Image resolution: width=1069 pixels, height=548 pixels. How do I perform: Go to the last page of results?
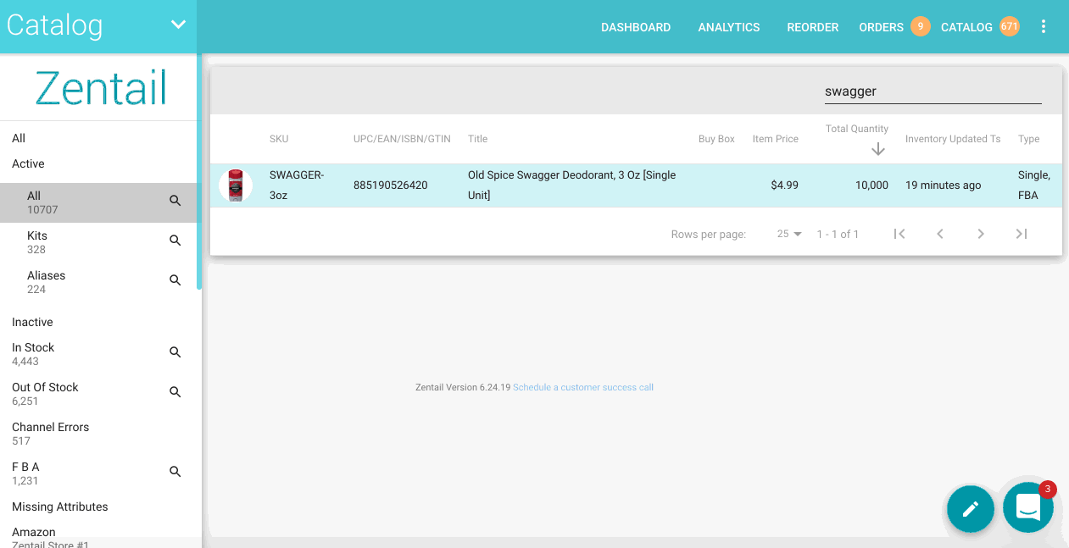pyautogui.click(x=1022, y=234)
